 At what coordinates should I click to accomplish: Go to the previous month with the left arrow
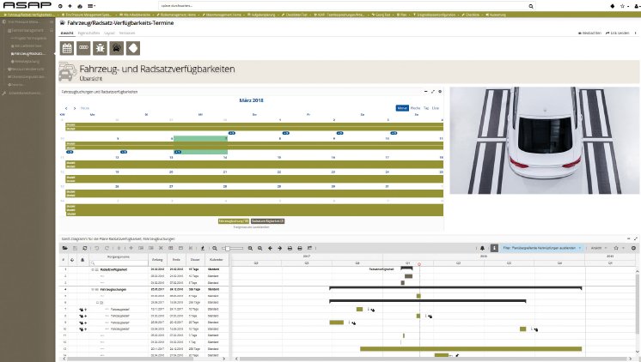coord(65,109)
